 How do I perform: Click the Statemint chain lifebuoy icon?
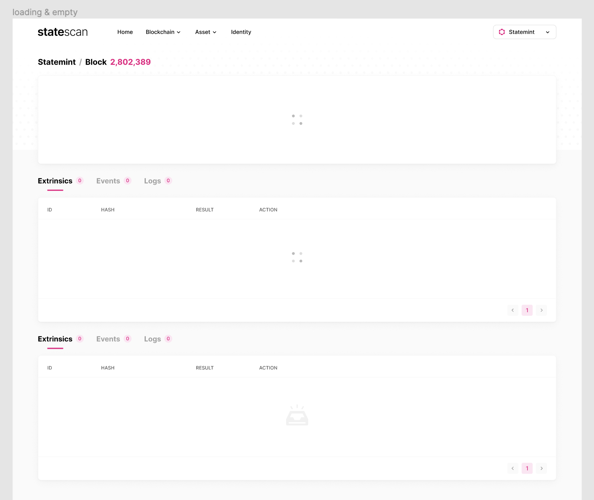pyautogui.click(x=502, y=32)
